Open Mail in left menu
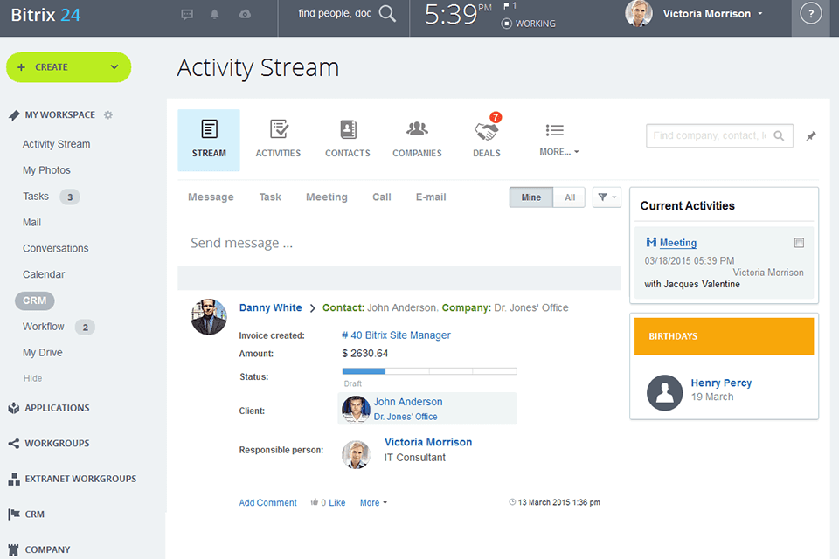The height and width of the screenshot is (559, 839). tap(31, 222)
